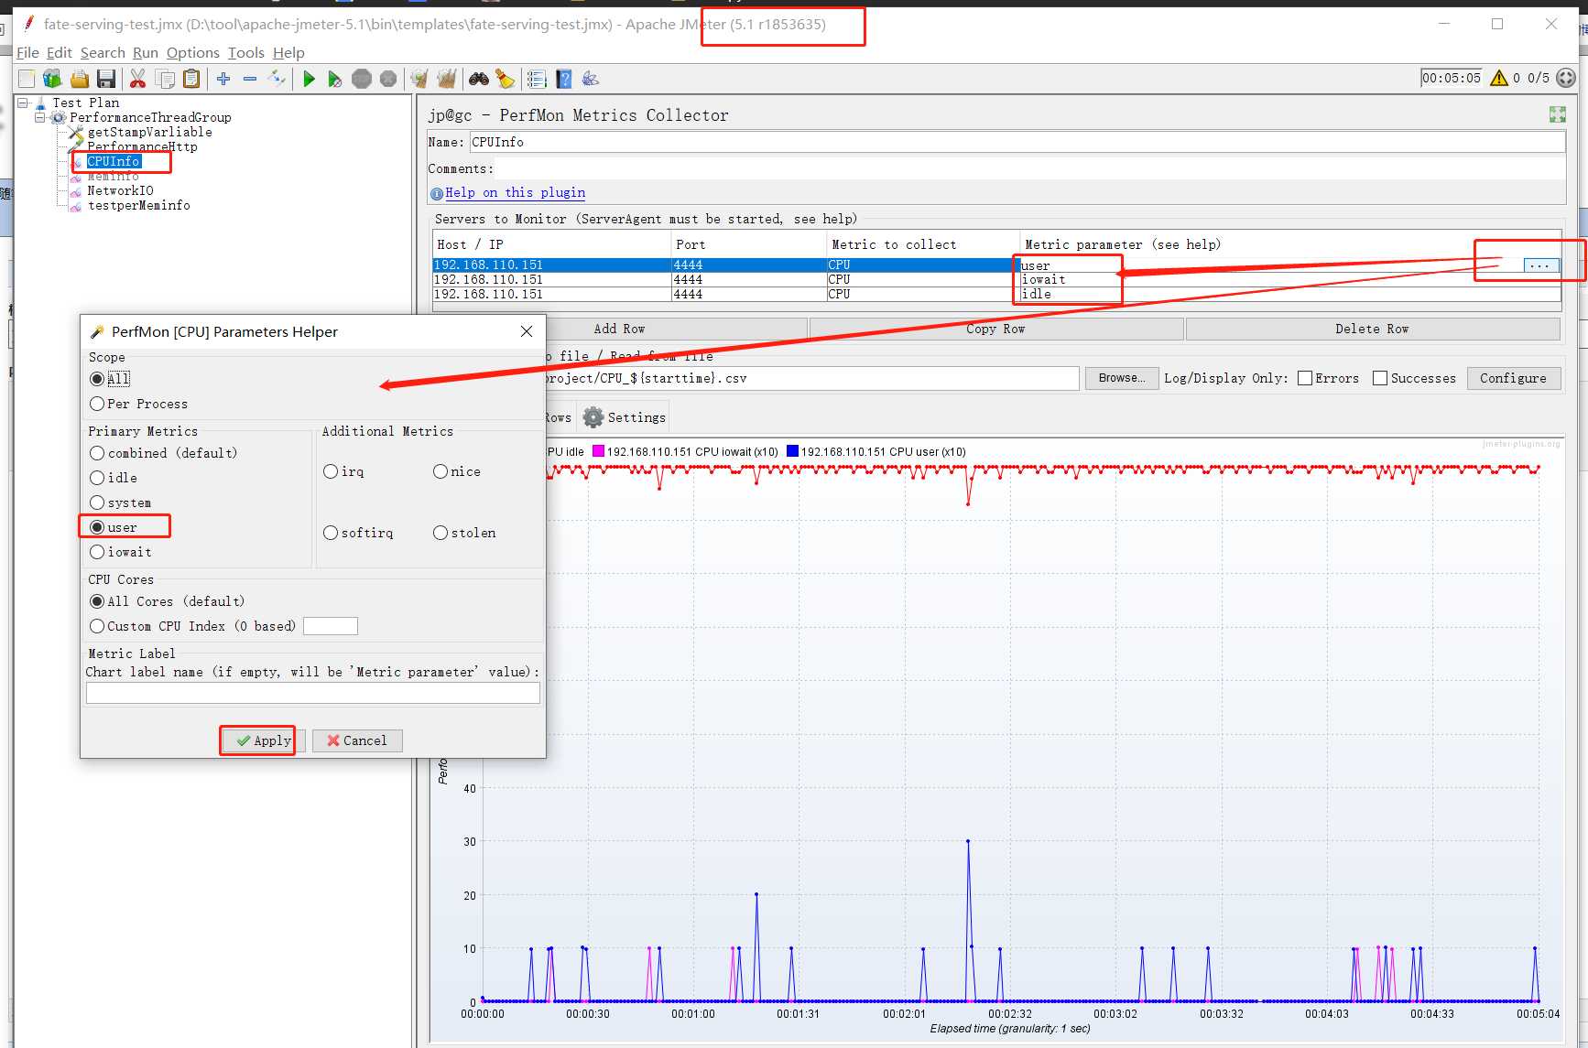Click the Cut scissors icon

pyautogui.click(x=138, y=79)
